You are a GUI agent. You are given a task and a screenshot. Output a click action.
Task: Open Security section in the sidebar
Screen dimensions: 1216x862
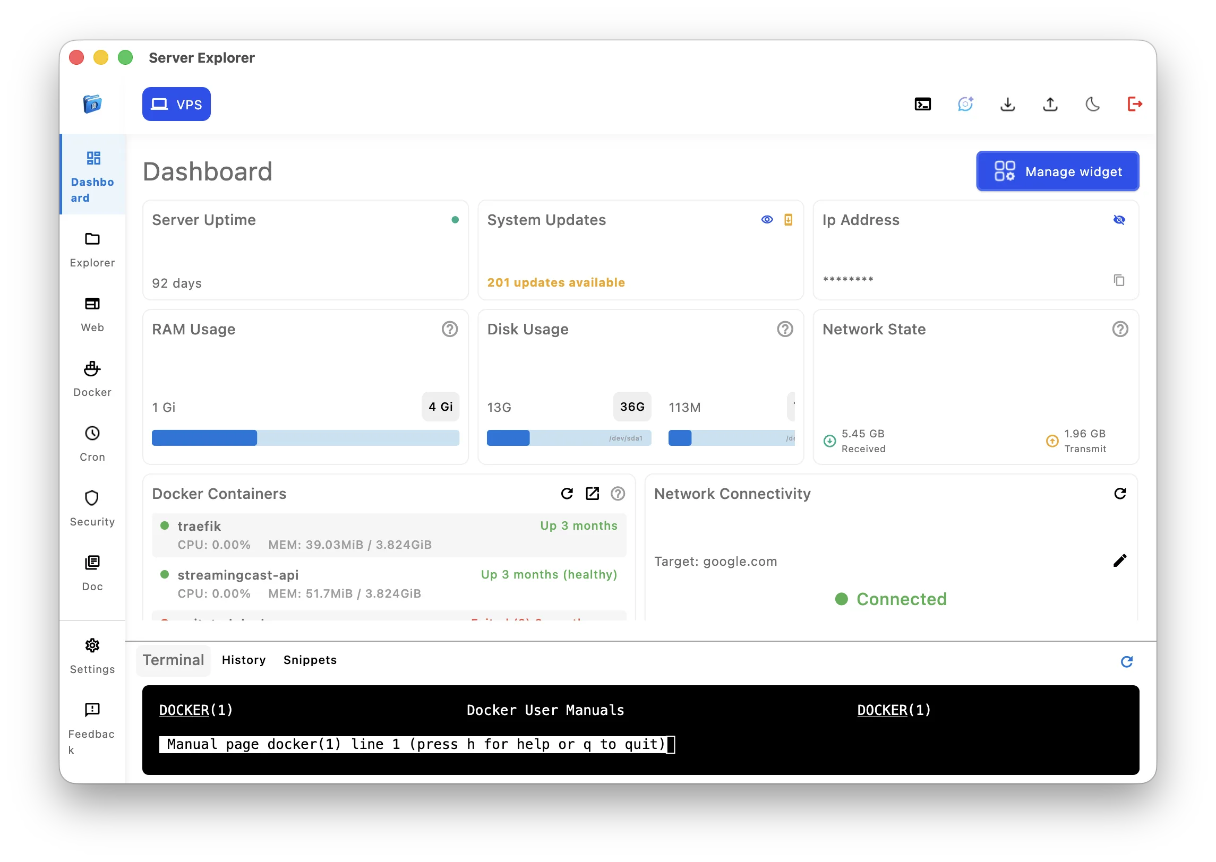point(92,508)
